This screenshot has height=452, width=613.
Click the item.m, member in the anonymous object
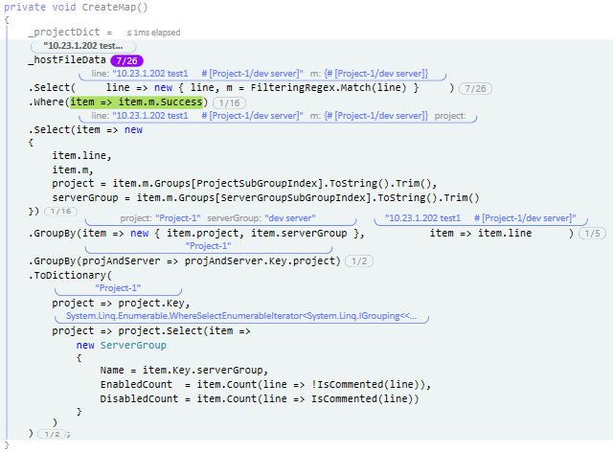point(73,170)
